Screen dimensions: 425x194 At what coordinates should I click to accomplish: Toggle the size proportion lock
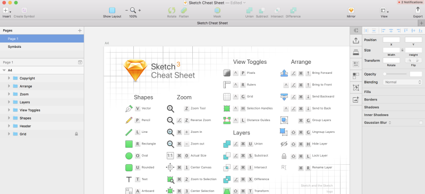(x=403, y=50)
